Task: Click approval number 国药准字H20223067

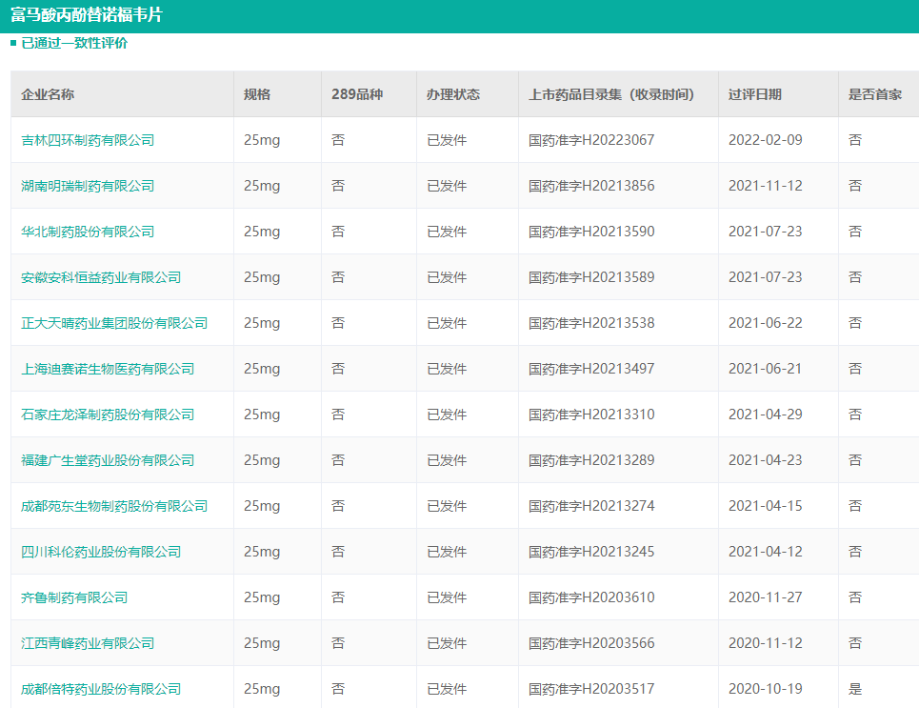Action: (591, 140)
